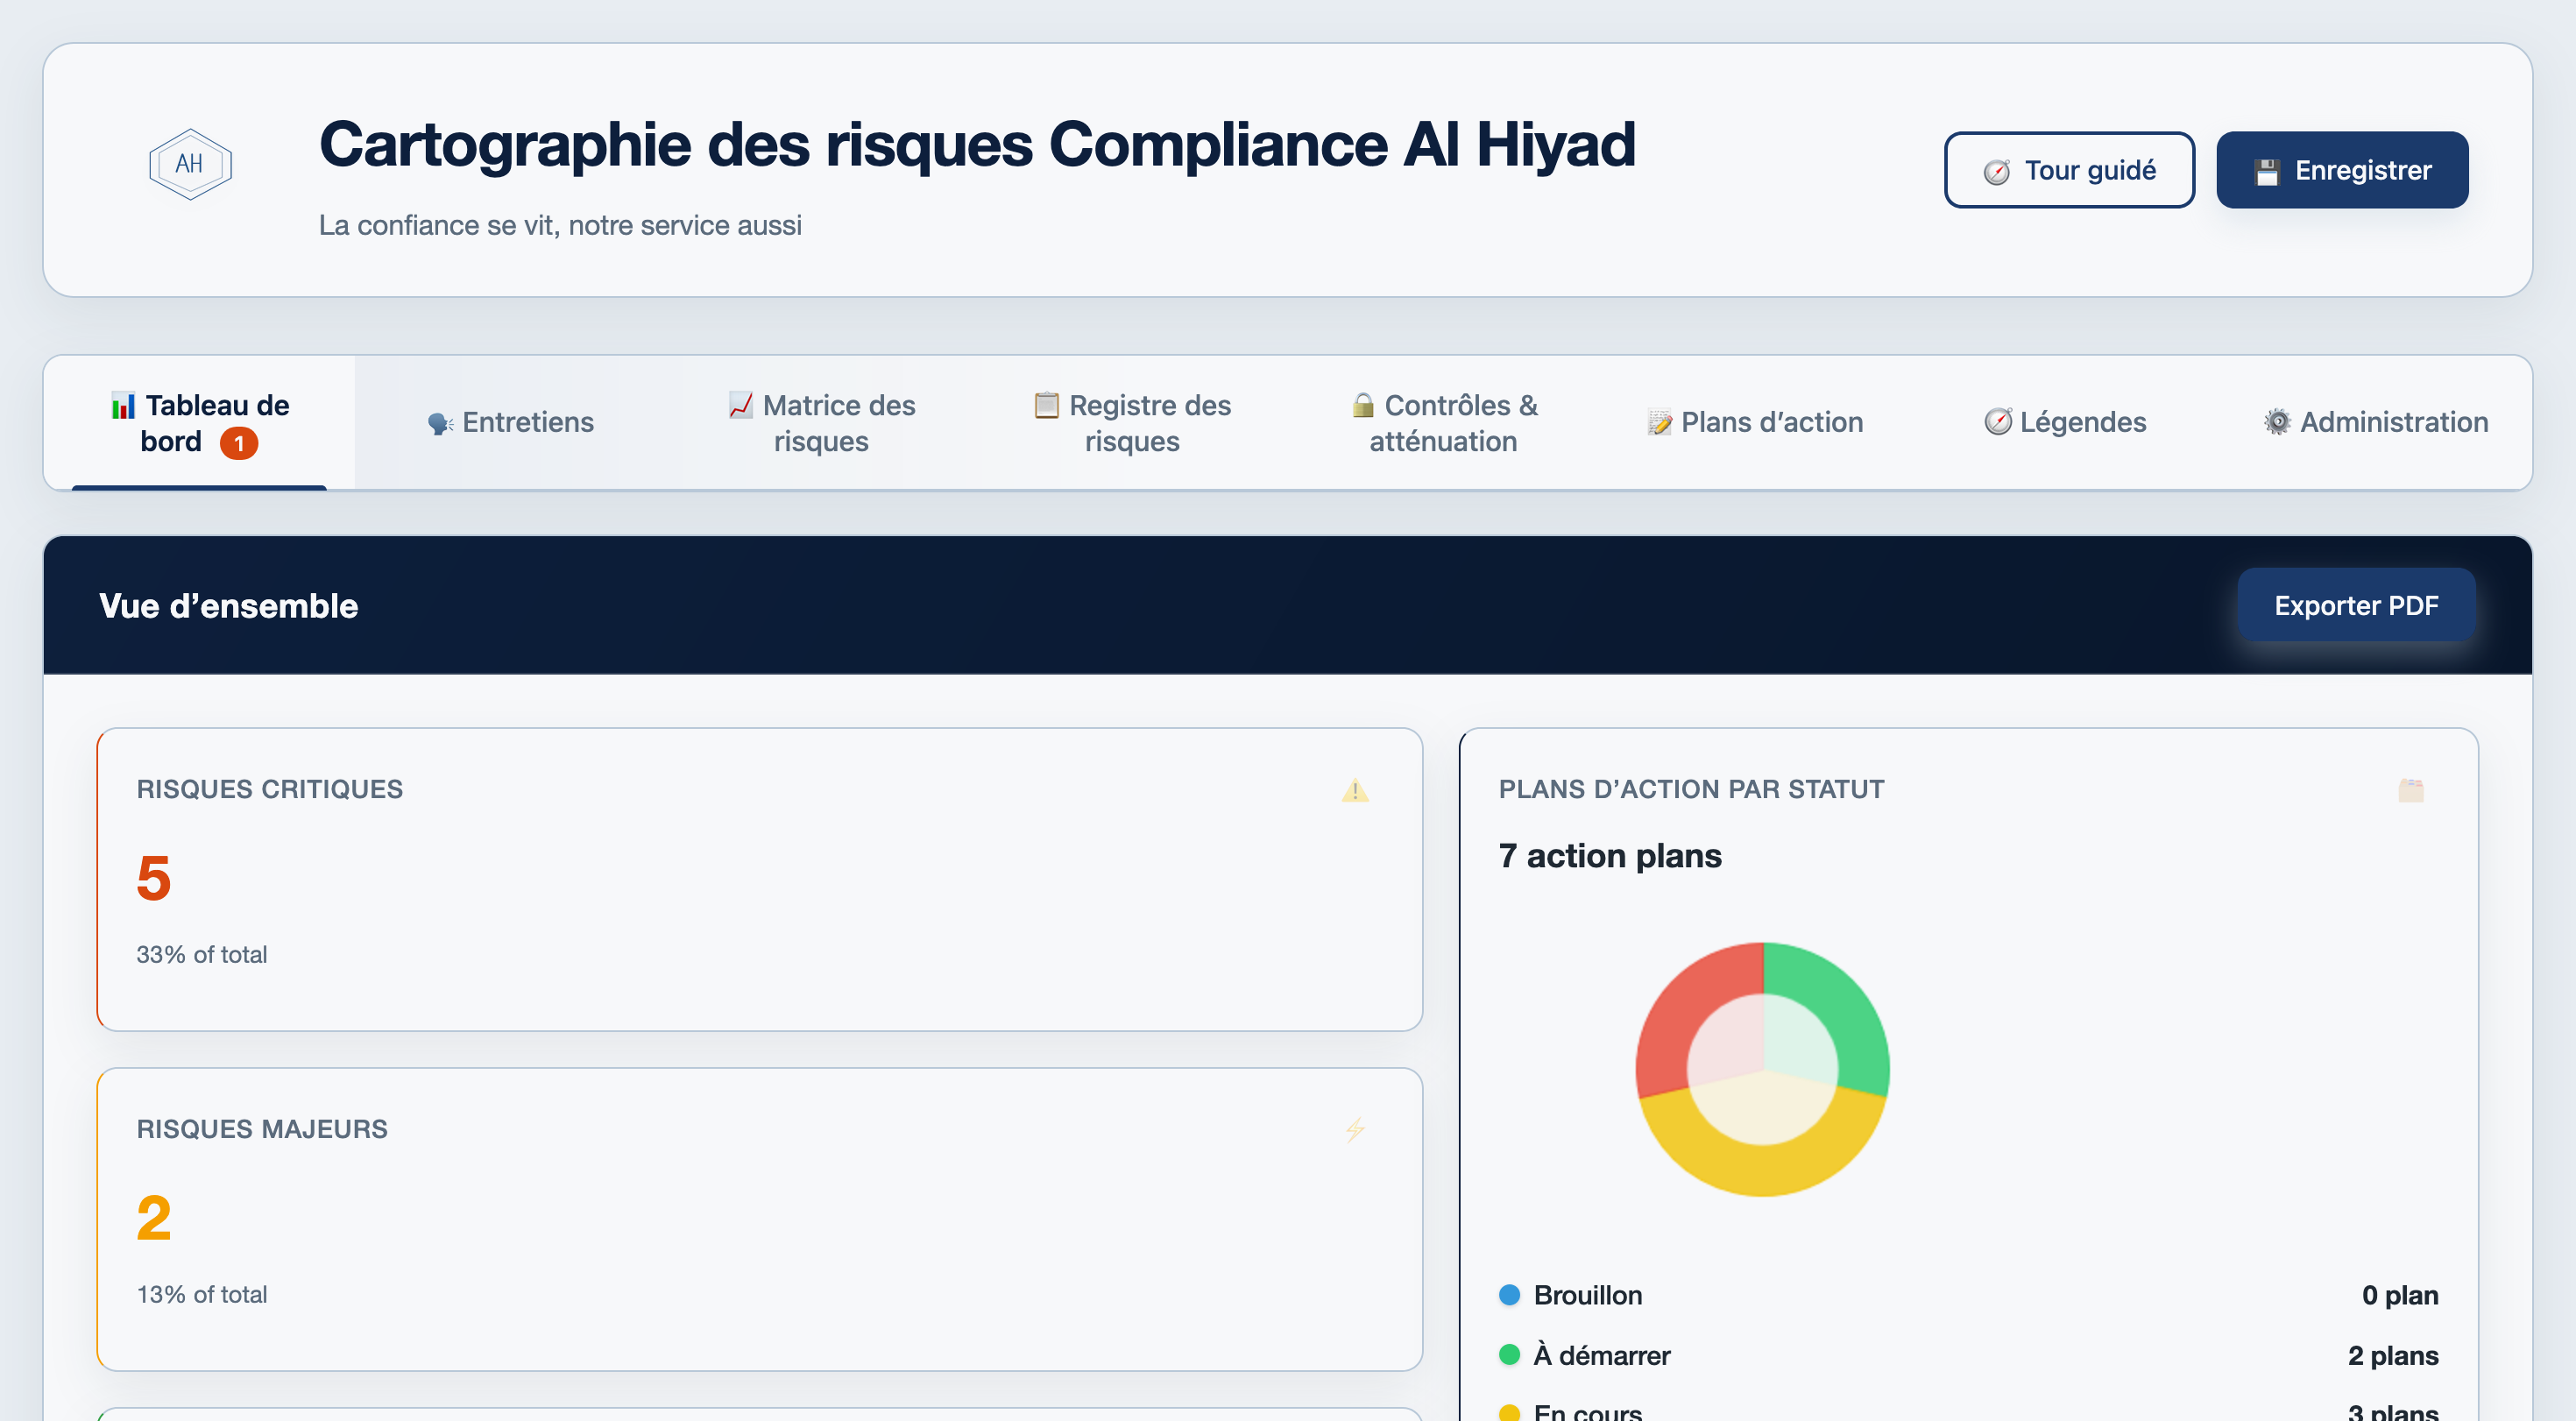The width and height of the screenshot is (2576, 1421).
Task: Open the Administration tab
Action: 2376,423
